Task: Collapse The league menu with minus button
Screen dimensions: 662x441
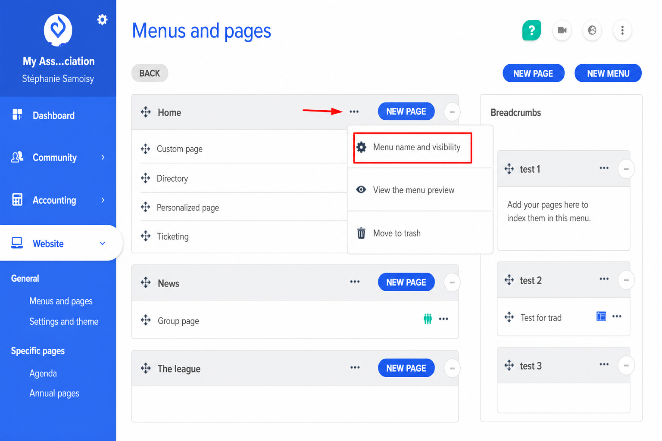Action: [x=452, y=368]
